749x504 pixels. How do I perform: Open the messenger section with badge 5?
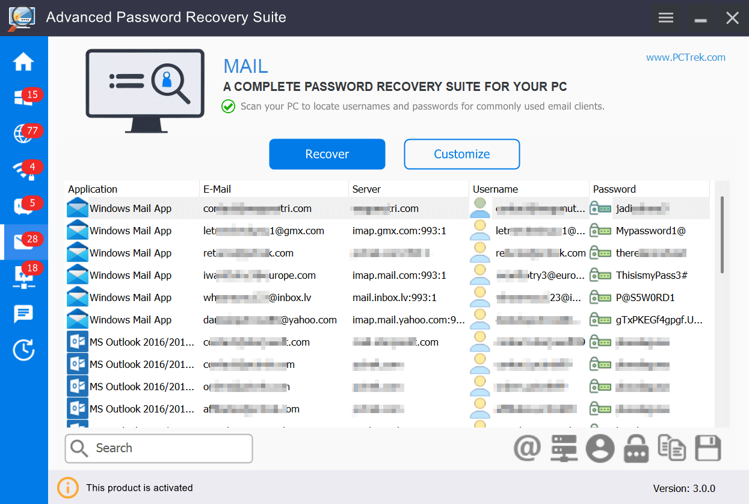coord(23,207)
